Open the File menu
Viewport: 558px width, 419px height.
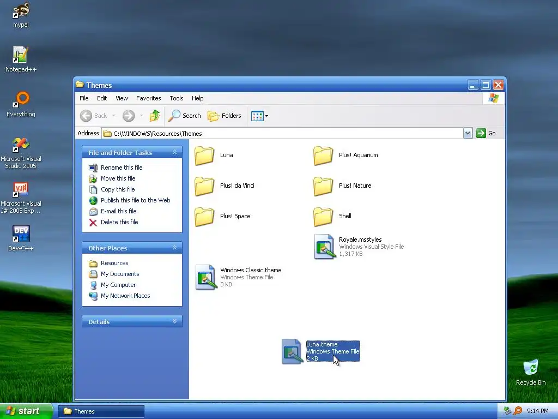click(x=84, y=98)
